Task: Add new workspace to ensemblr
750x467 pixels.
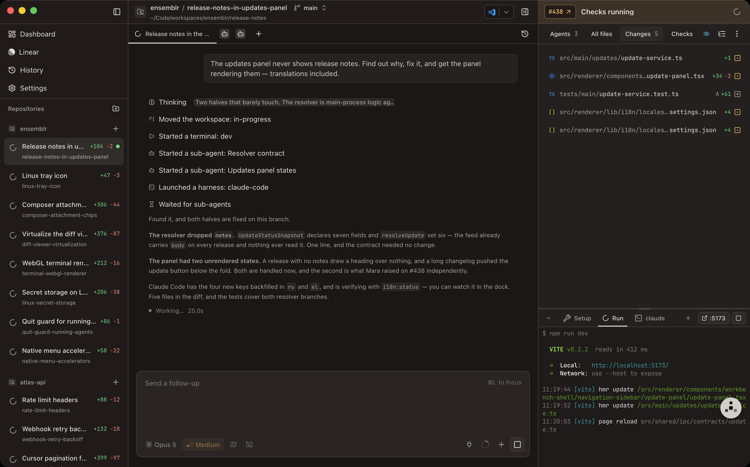Action: click(116, 129)
